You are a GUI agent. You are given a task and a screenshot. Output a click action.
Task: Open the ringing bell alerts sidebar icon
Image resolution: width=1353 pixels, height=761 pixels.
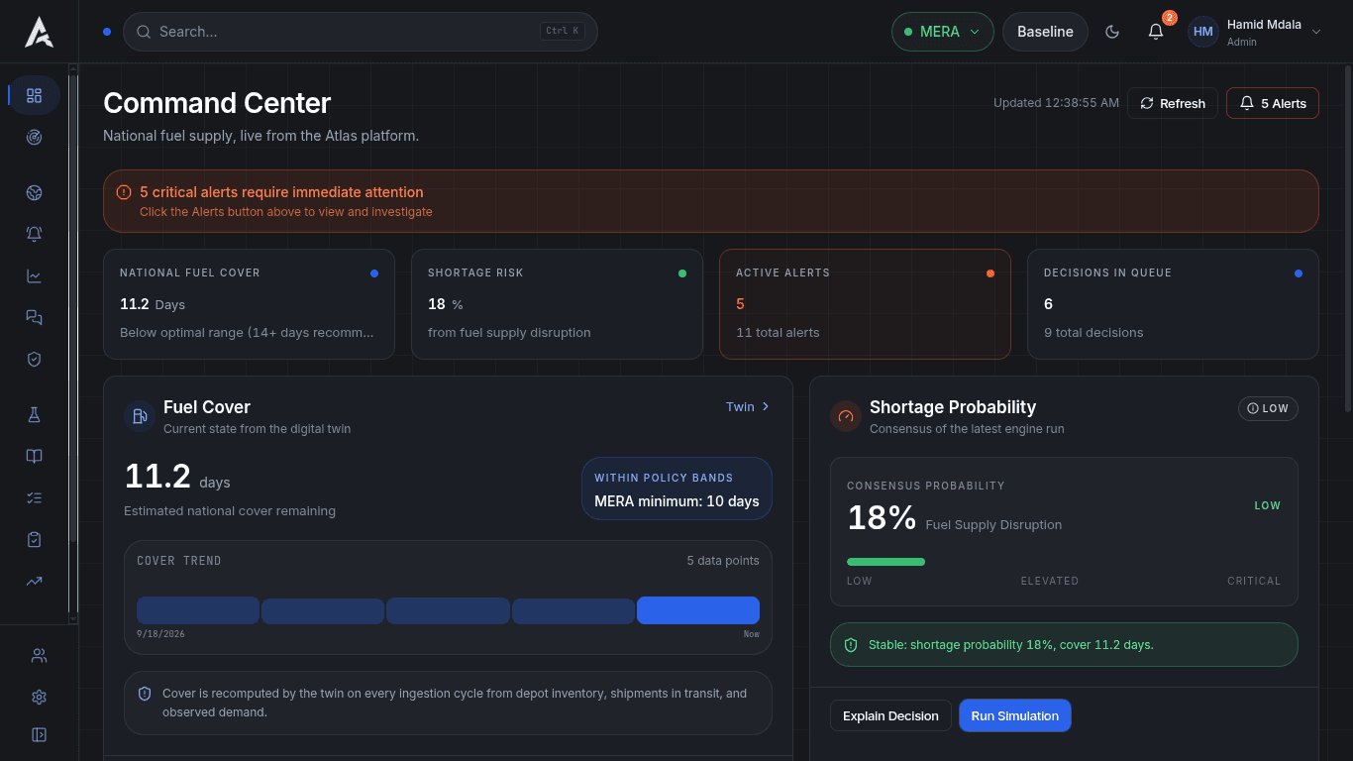pos(34,234)
